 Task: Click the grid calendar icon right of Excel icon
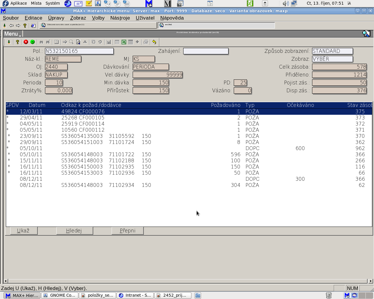pyautogui.click(x=131, y=42)
